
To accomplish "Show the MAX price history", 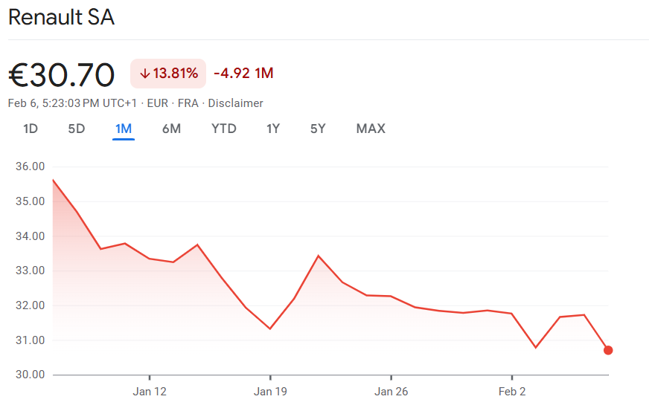I will pyautogui.click(x=371, y=129).
